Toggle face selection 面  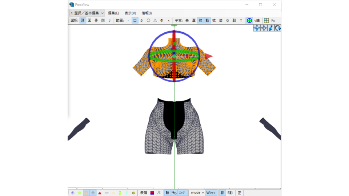pos(89,20)
